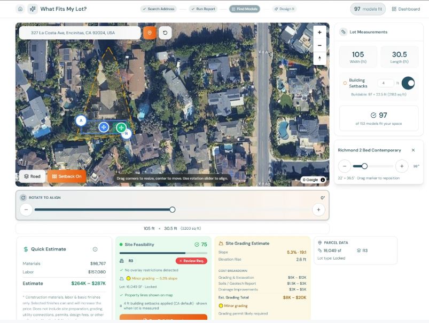Viewport: 429px width, 323px height.
Task: Decrease model rotation with minus button
Action: 345,166
